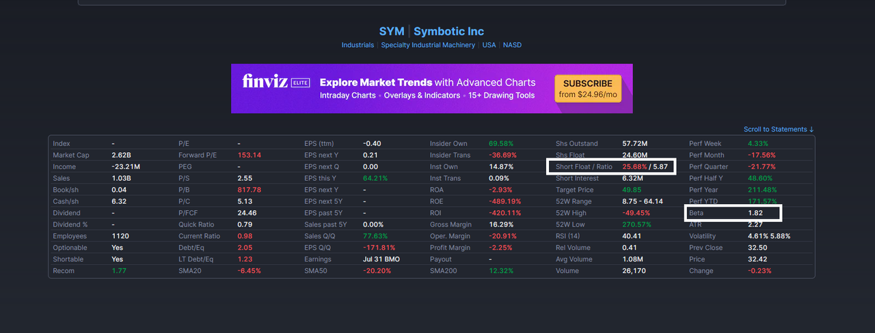
Task: Click the Volatility value 4.61% 5.88%
Action: click(769, 236)
